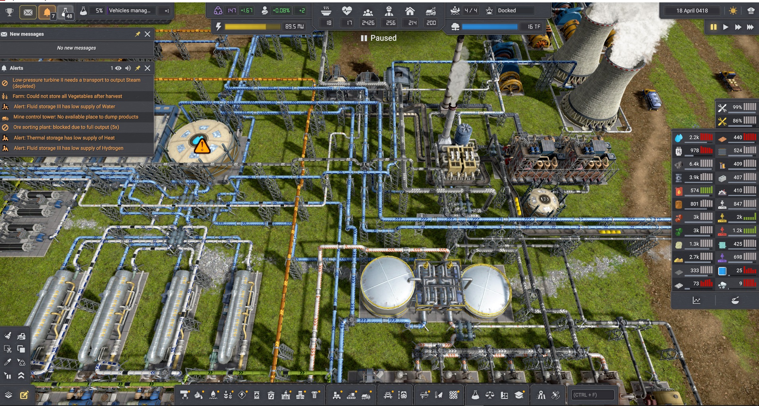Click the computing cloud icon
The image size is (759, 406).
coord(455,27)
